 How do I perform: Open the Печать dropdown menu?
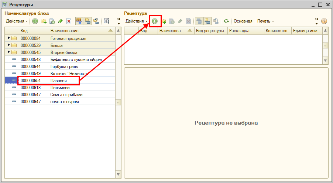[265, 21]
